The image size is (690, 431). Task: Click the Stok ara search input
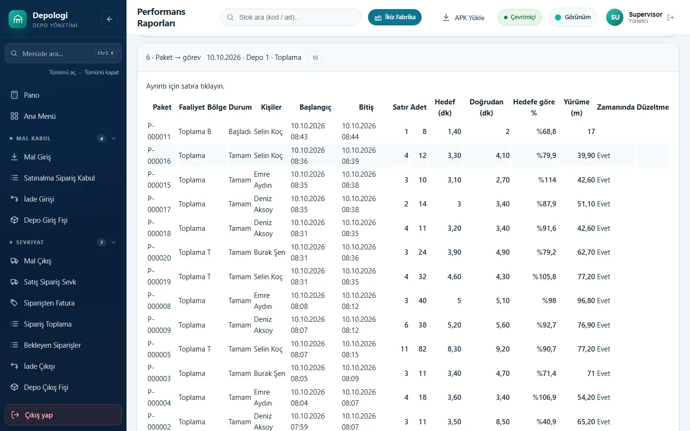(291, 17)
